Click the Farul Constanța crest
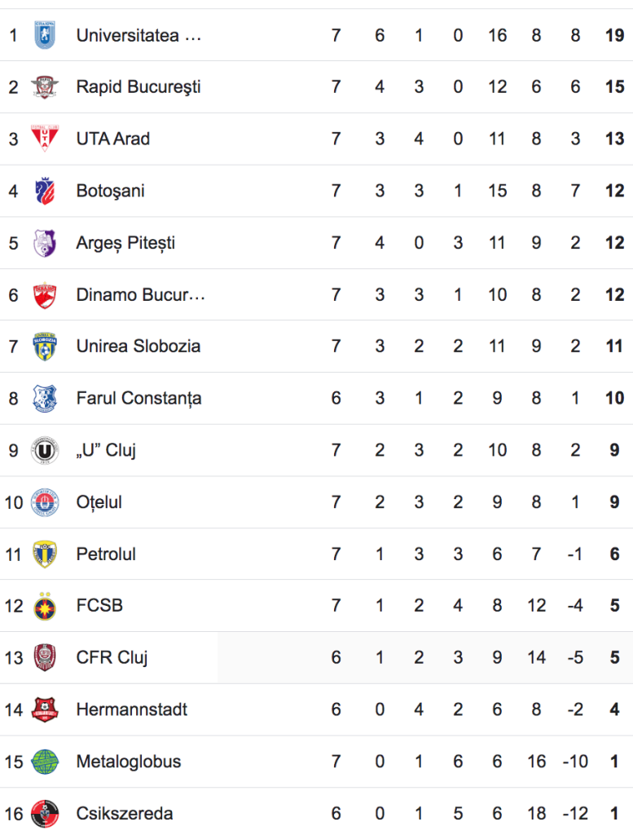Image resolution: width=633 pixels, height=835 pixels. [45, 398]
